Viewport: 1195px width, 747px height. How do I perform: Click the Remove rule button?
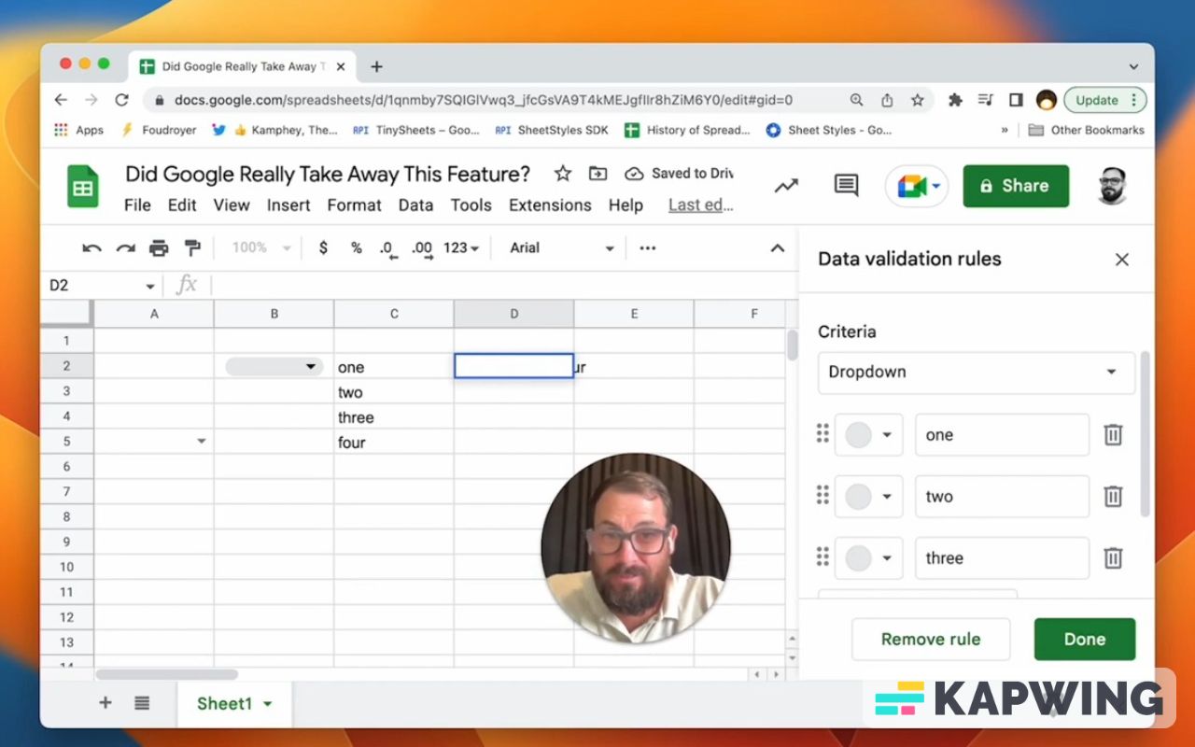pyautogui.click(x=931, y=640)
